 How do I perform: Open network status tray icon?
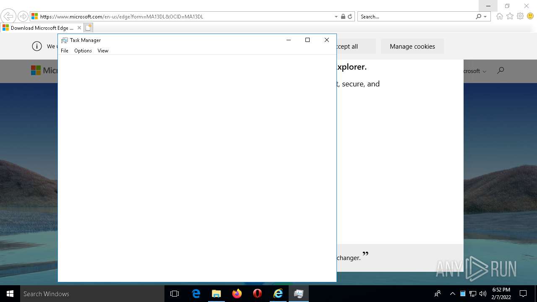473,294
